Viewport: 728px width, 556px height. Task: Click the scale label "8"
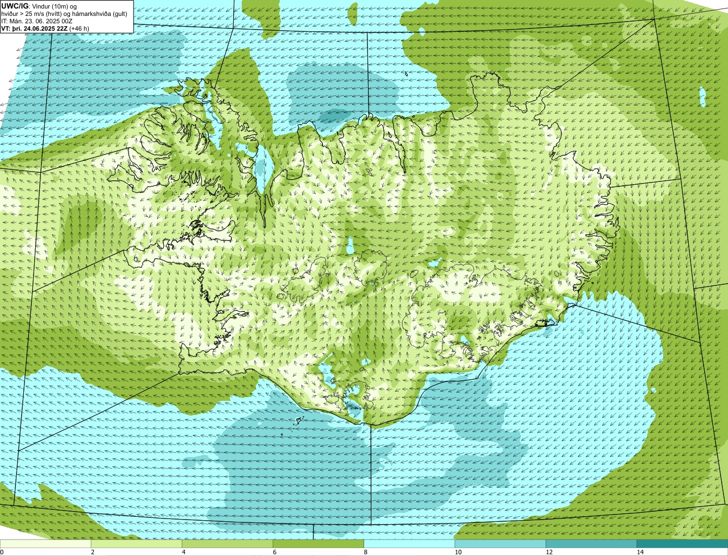click(x=366, y=552)
